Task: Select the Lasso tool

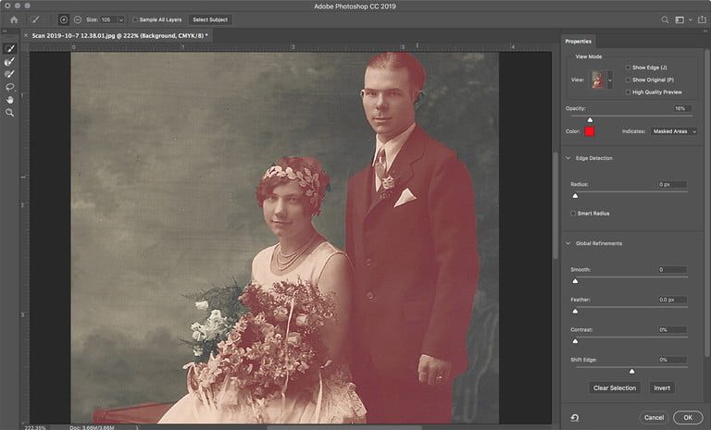Action: pyautogui.click(x=10, y=87)
